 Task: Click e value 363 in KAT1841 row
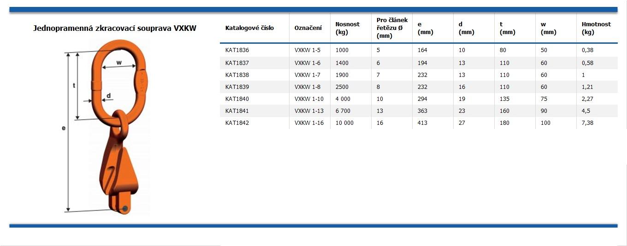coord(422,111)
